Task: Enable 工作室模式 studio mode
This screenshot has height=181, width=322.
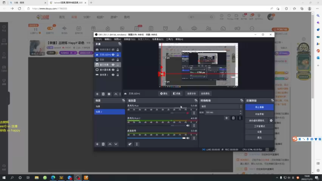Action: click(x=259, y=126)
